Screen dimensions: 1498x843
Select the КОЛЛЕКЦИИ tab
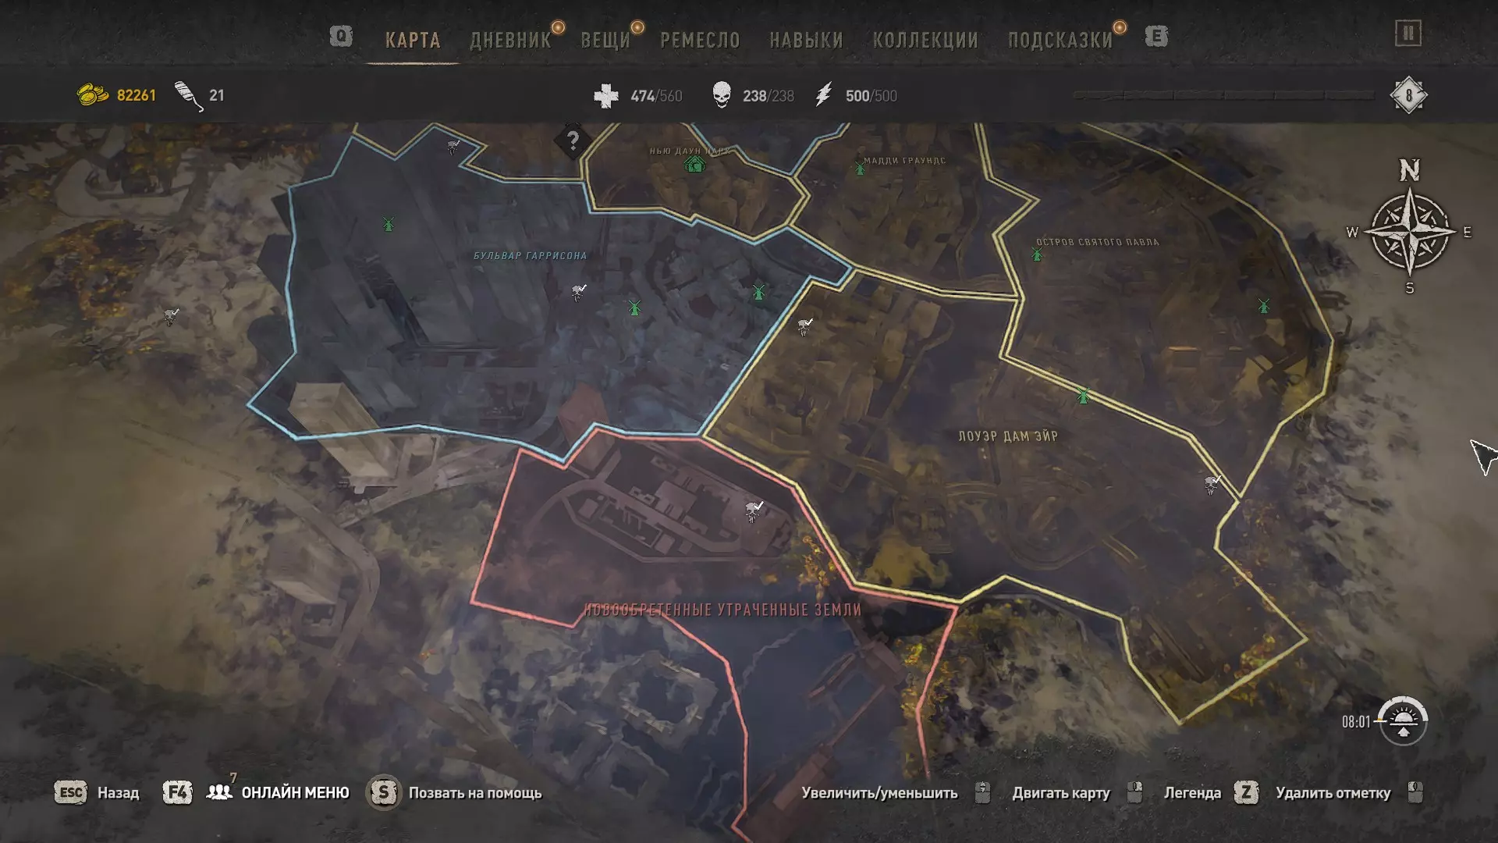(925, 40)
